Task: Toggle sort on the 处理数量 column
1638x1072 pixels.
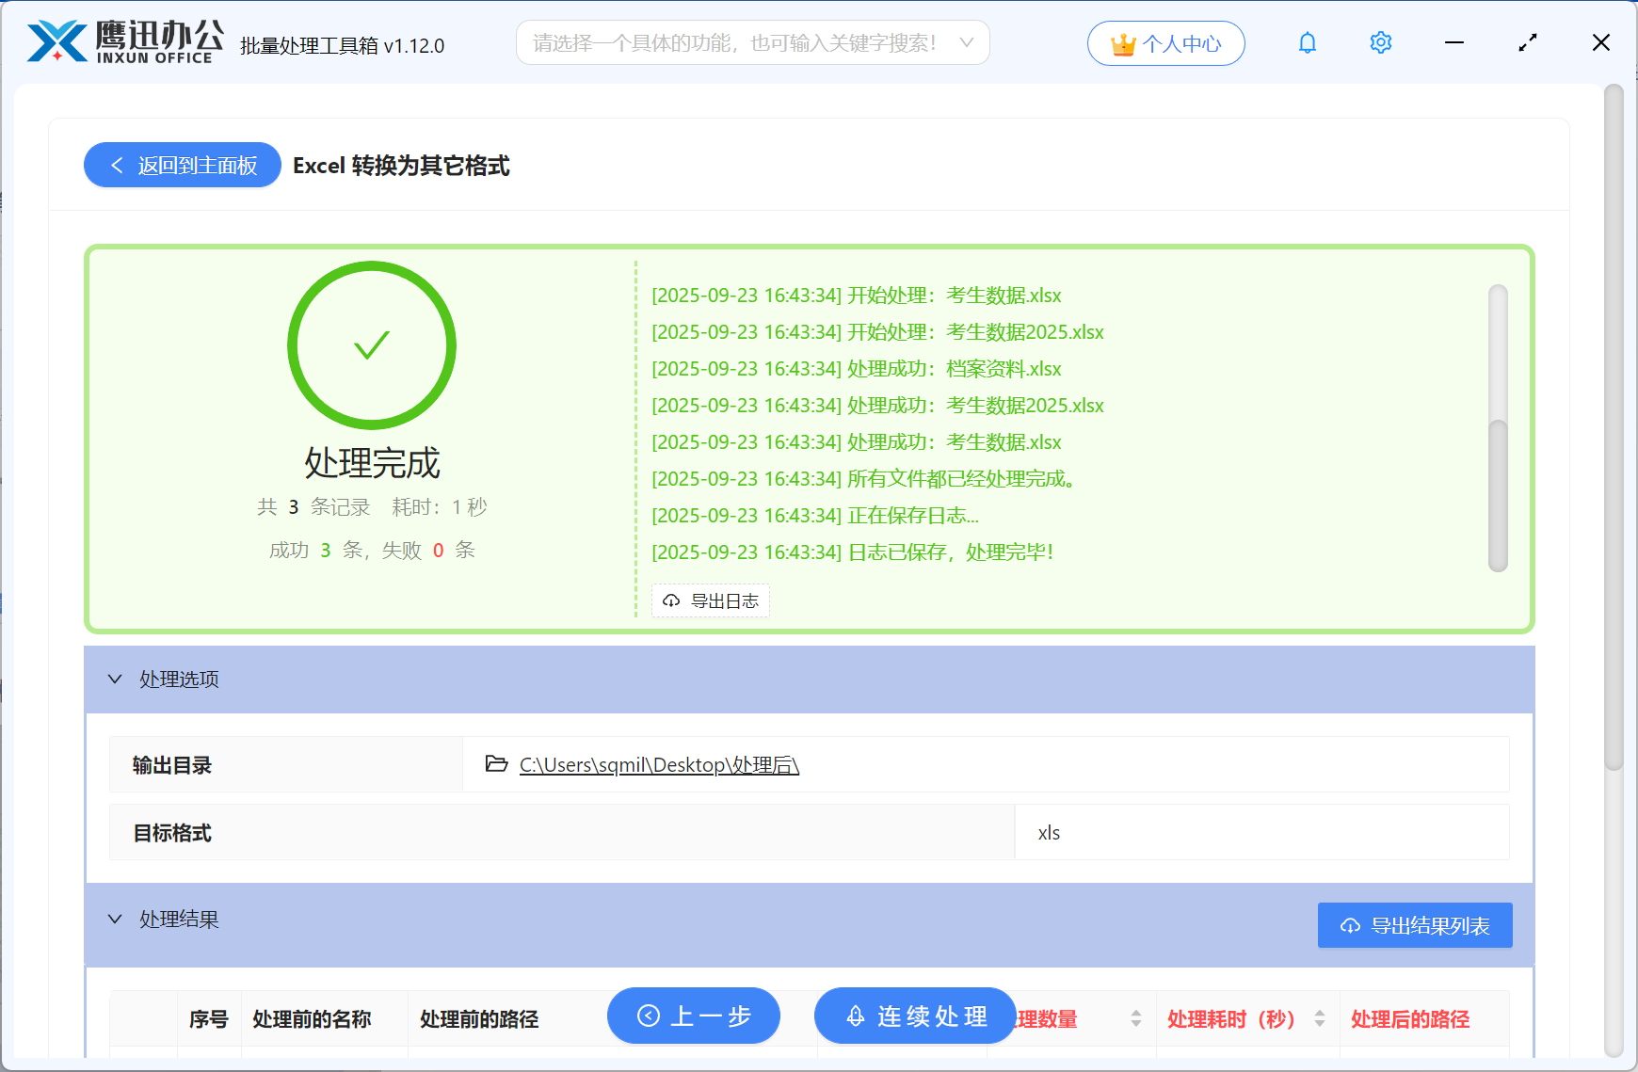Action: (1135, 1018)
